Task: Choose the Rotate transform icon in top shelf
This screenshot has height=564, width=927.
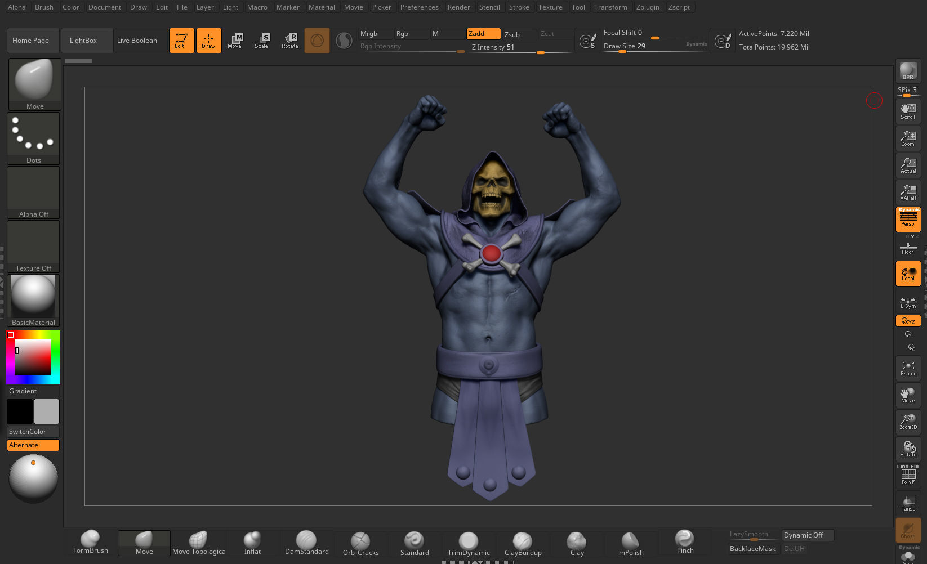Action: click(290, 41)
